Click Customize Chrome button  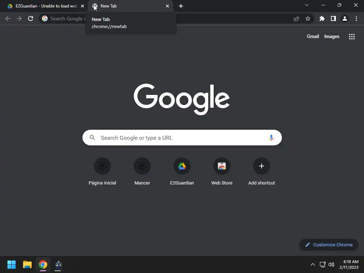329,245
